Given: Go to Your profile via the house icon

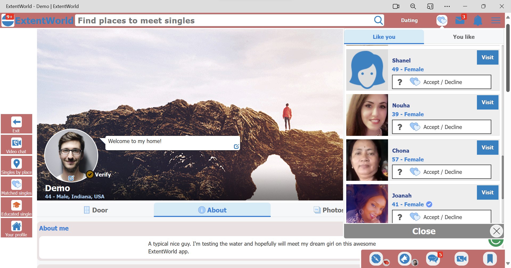Looking at the screenshot, I should [17, 228].
